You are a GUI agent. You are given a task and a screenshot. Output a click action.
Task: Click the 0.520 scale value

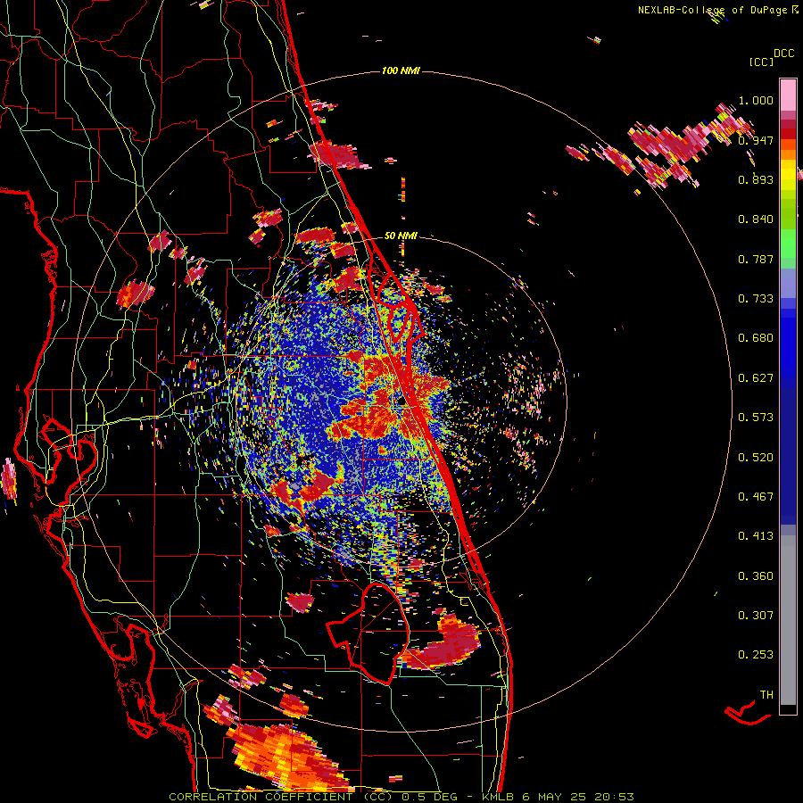point(756,458)
